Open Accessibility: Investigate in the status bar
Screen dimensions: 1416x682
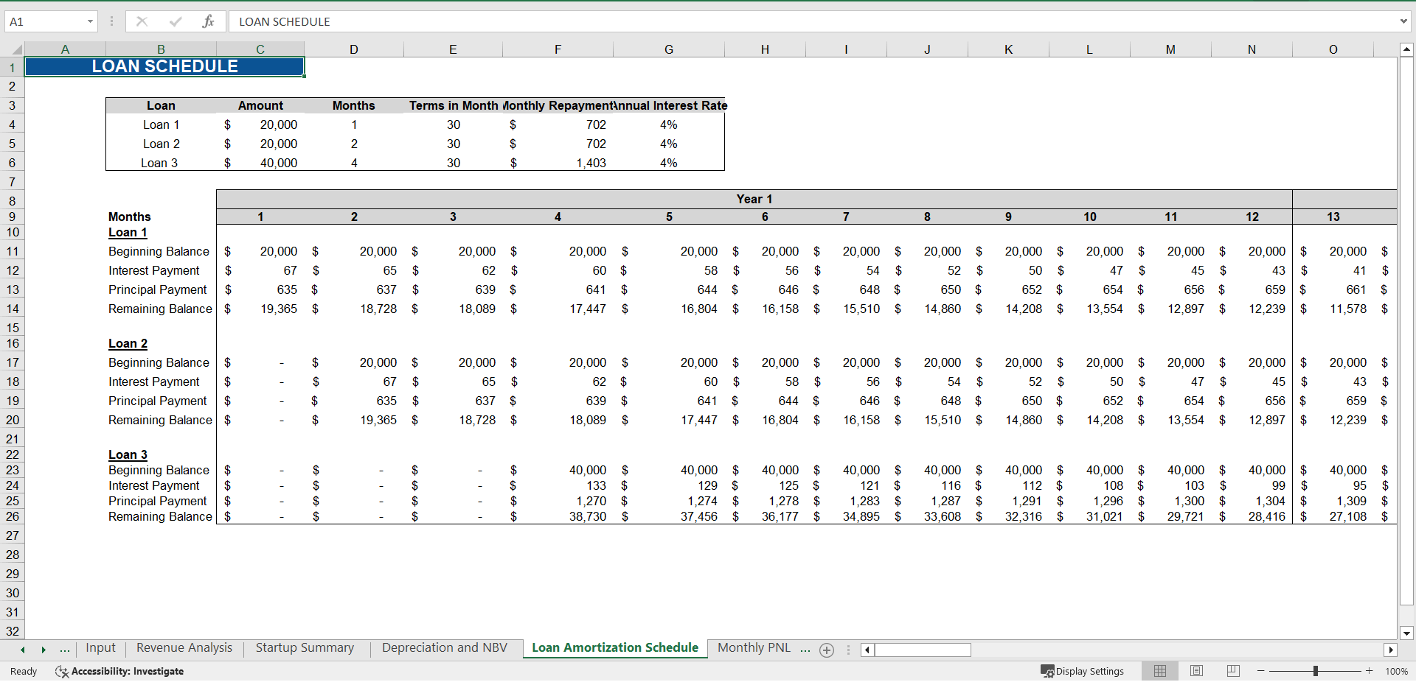[x=119, y=671]
